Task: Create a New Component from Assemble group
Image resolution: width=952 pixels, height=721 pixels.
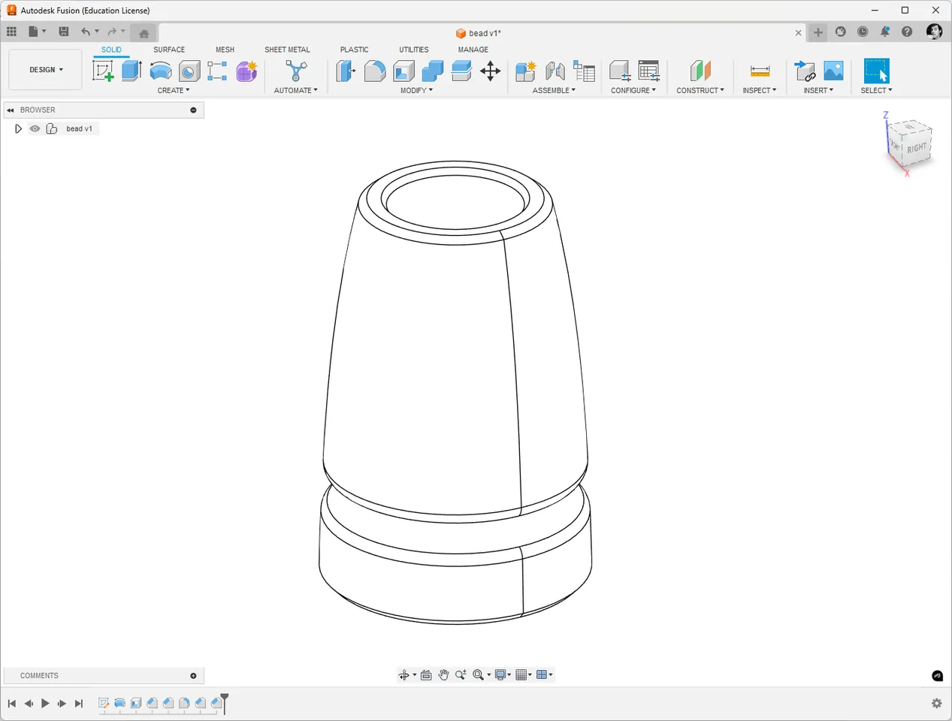Action: click(x=525, y=71)
